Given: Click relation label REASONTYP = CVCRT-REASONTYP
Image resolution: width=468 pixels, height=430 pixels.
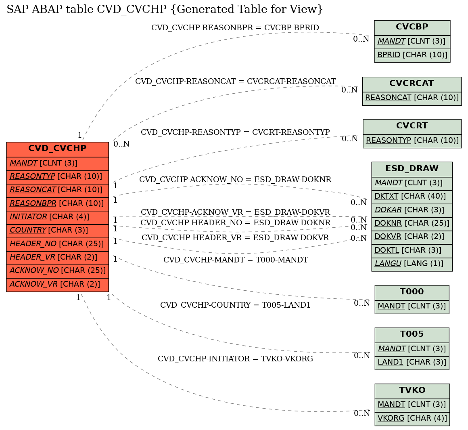Looking at the screenshot, I should coord(235,132).
